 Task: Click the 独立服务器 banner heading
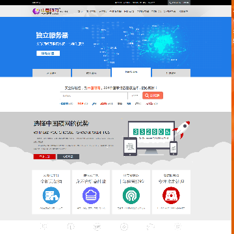click(x=53, y=35)
